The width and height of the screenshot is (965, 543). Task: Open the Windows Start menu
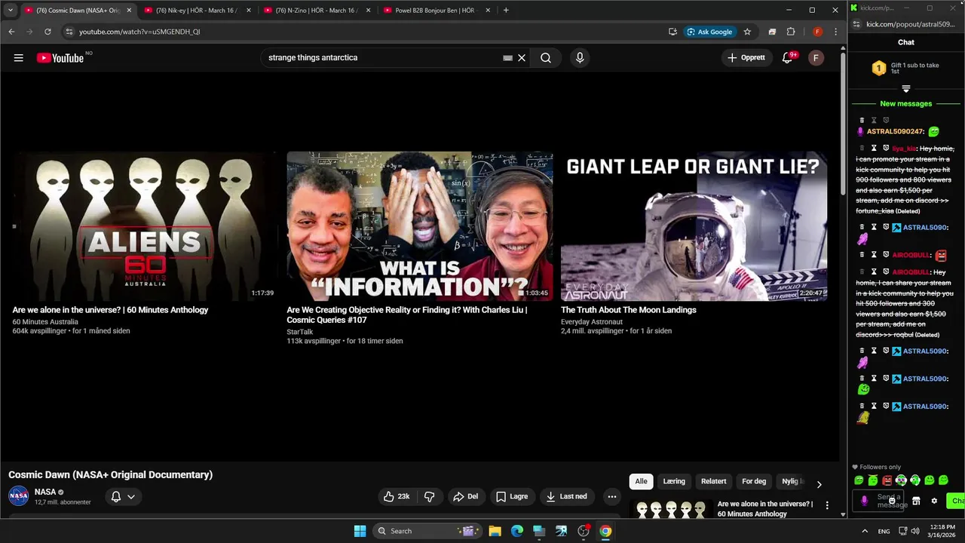(x=360, y=531)
